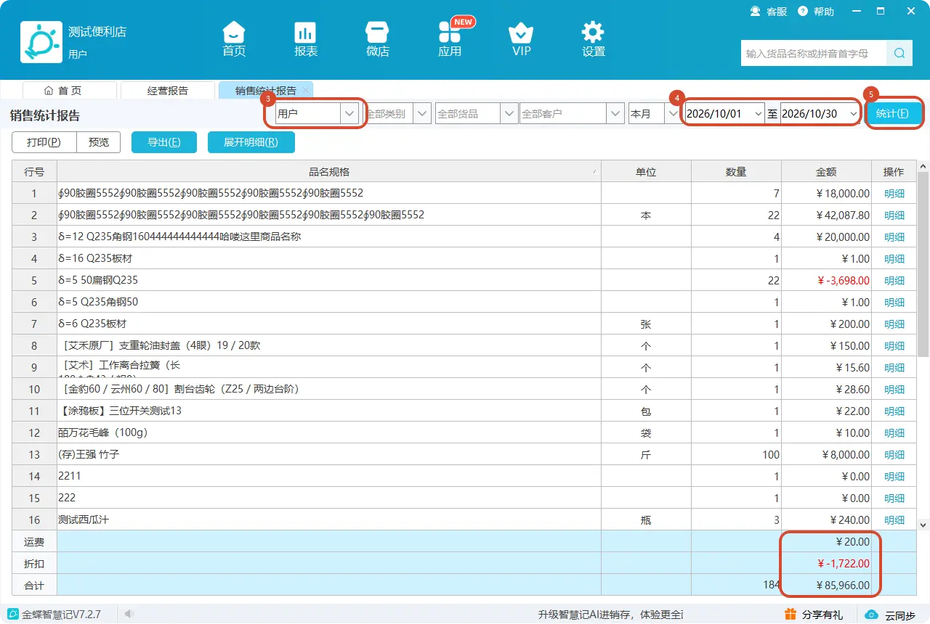Switch to the 经营报告 tab
This screenshot has height=624, width=930.
tap(168, 91)
